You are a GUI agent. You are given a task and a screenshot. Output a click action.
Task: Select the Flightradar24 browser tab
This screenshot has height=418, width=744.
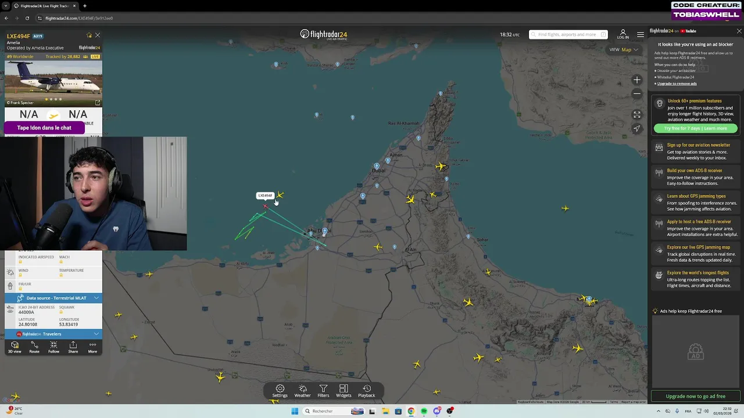pyautogui.click(x=45, y=6)
